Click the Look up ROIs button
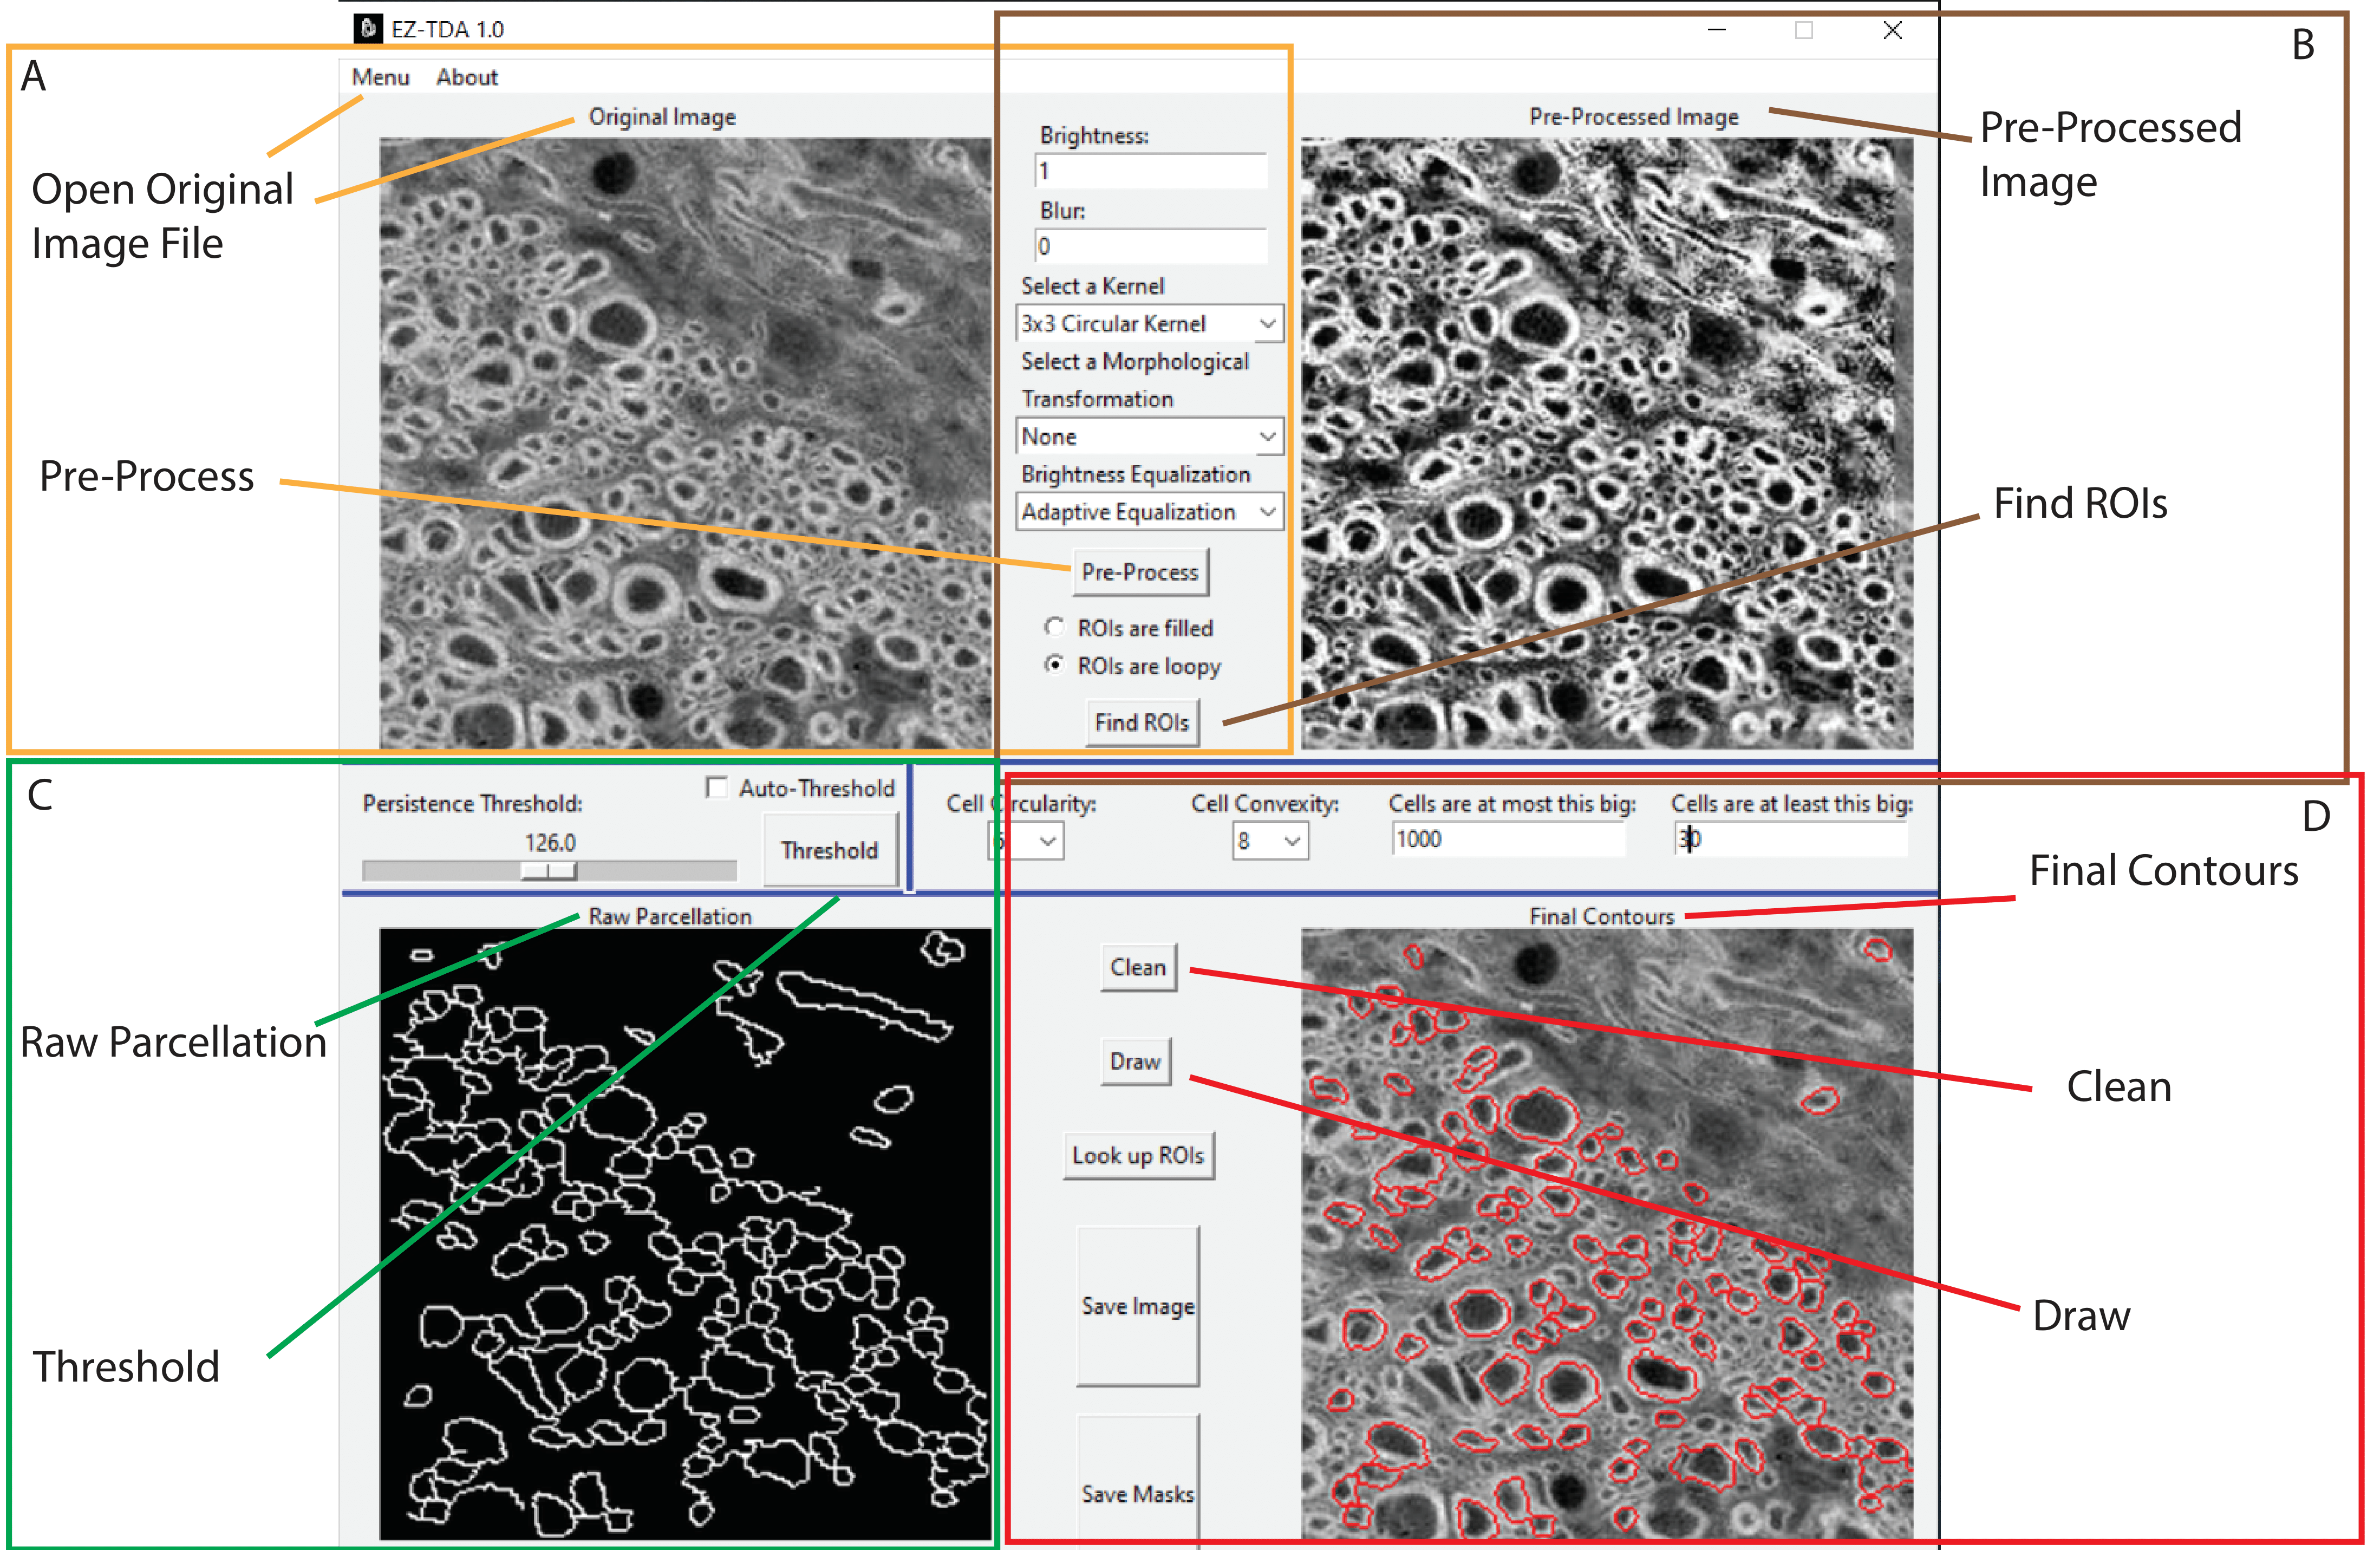Image resolution: width=2380 pixels, height=1550 pixels. point(1138,1155)
